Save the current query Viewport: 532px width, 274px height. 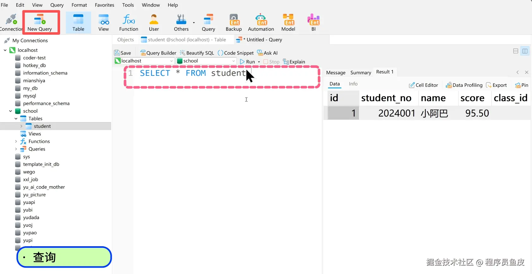click(x=123, y=53)
